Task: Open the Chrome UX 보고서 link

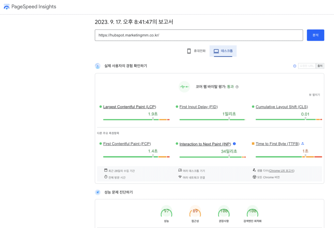Action: [281, 171]
